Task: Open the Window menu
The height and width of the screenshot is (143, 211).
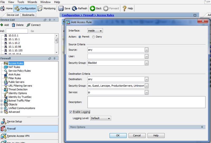Action: [x=45, y=2]
